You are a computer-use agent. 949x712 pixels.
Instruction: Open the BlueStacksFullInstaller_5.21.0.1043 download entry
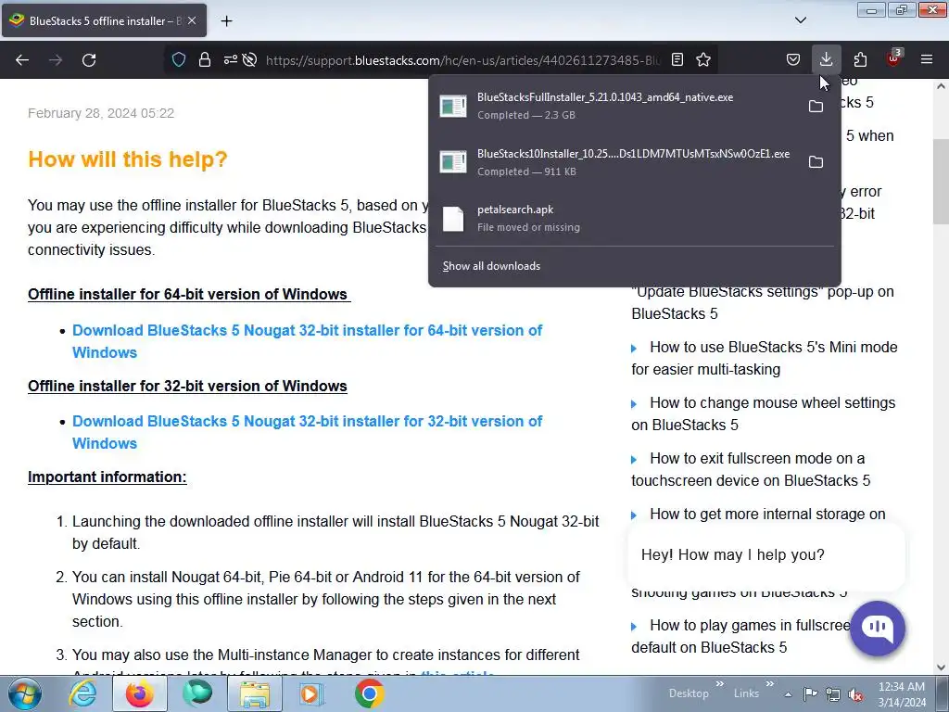(x=615, y=106)
